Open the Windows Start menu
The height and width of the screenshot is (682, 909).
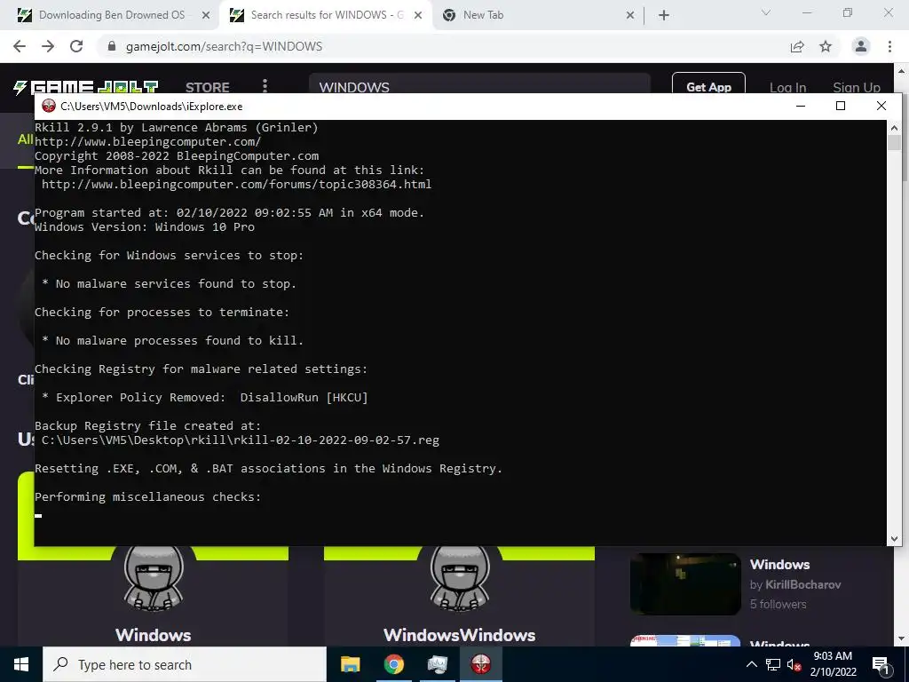coord(21,664)
